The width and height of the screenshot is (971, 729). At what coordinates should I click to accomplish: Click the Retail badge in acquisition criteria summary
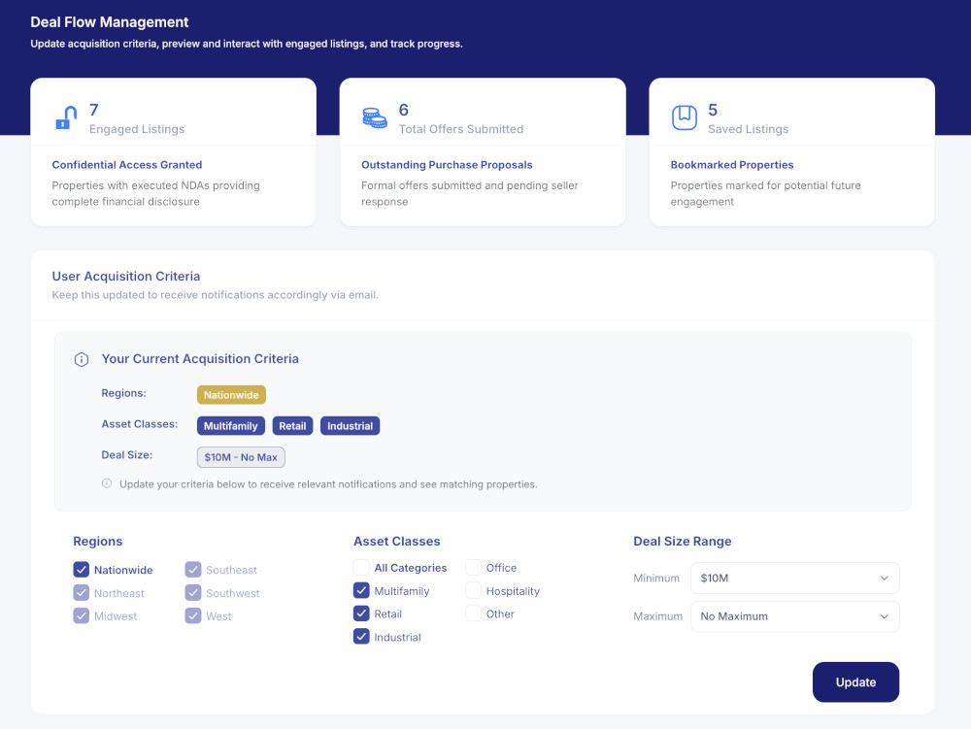pyautogui.click(x=292, y=425)
